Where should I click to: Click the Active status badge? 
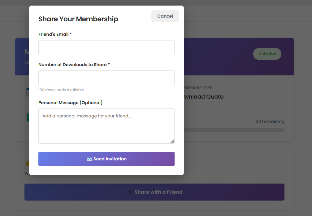pos(267,54)
